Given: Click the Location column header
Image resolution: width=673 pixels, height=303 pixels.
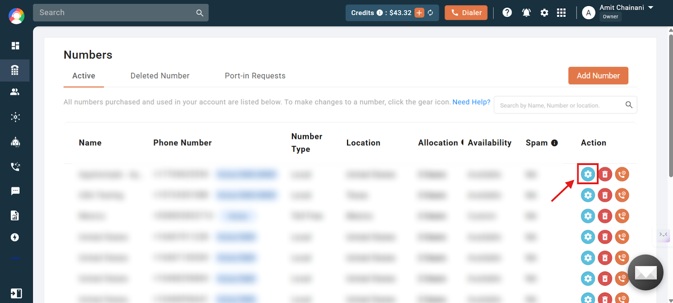Looking at the screenshot, I should point(363,143).
